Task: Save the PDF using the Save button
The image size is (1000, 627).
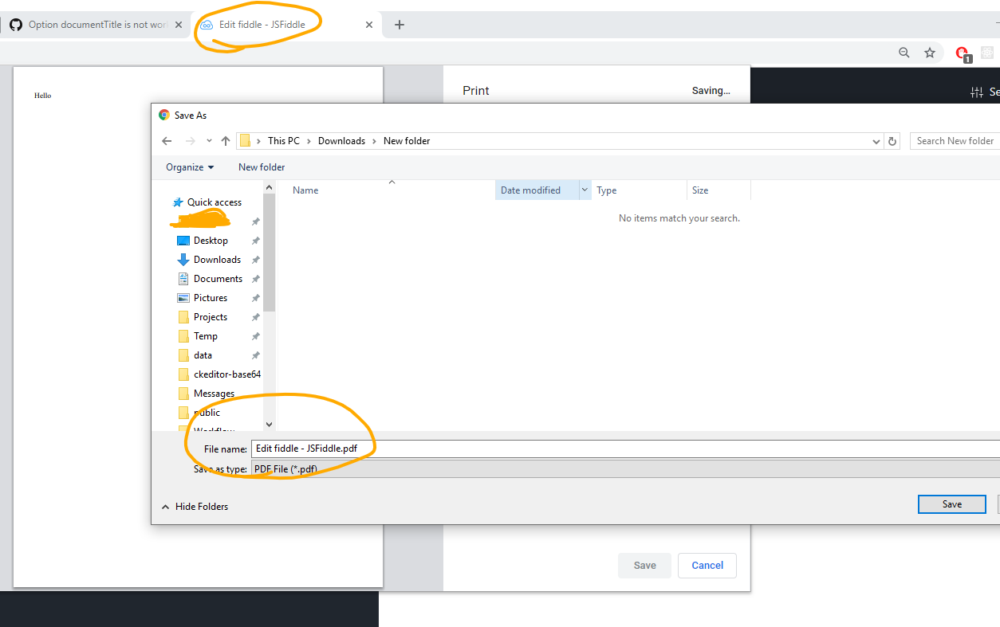Action: (x=951, y=504)
